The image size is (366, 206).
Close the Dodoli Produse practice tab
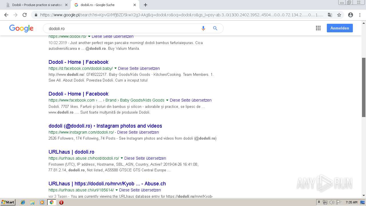coord(66,5)
